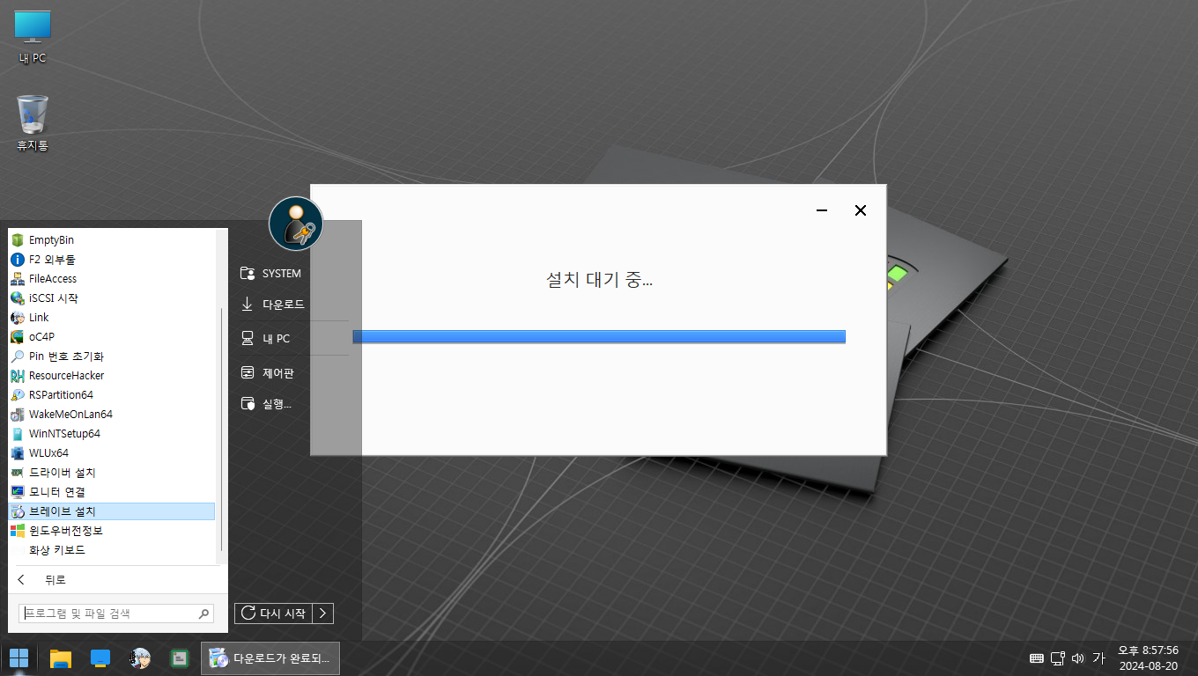
Task: Open ResourceHacker from the program list
Action: coord(112,375)
